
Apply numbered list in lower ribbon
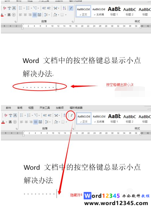click(x=29, y=115)
